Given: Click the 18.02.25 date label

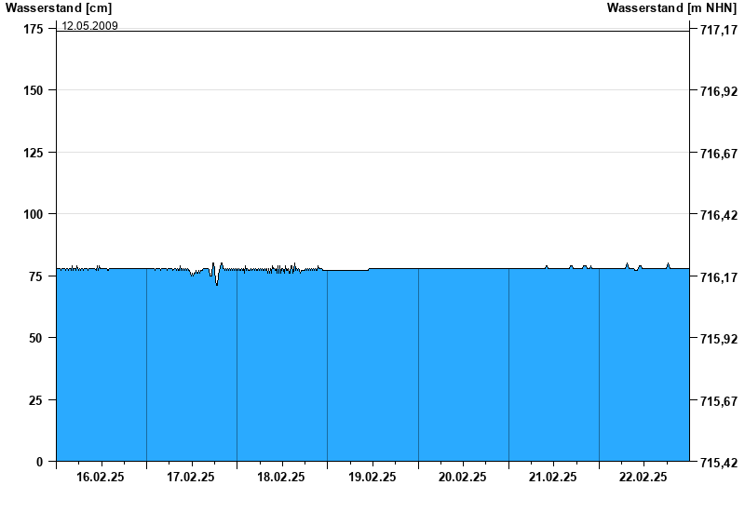Looking at the screenshot, I should point(281,477).
